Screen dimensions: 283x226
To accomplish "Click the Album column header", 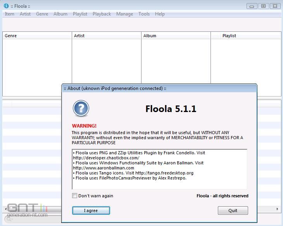I will tap(176, 36).
